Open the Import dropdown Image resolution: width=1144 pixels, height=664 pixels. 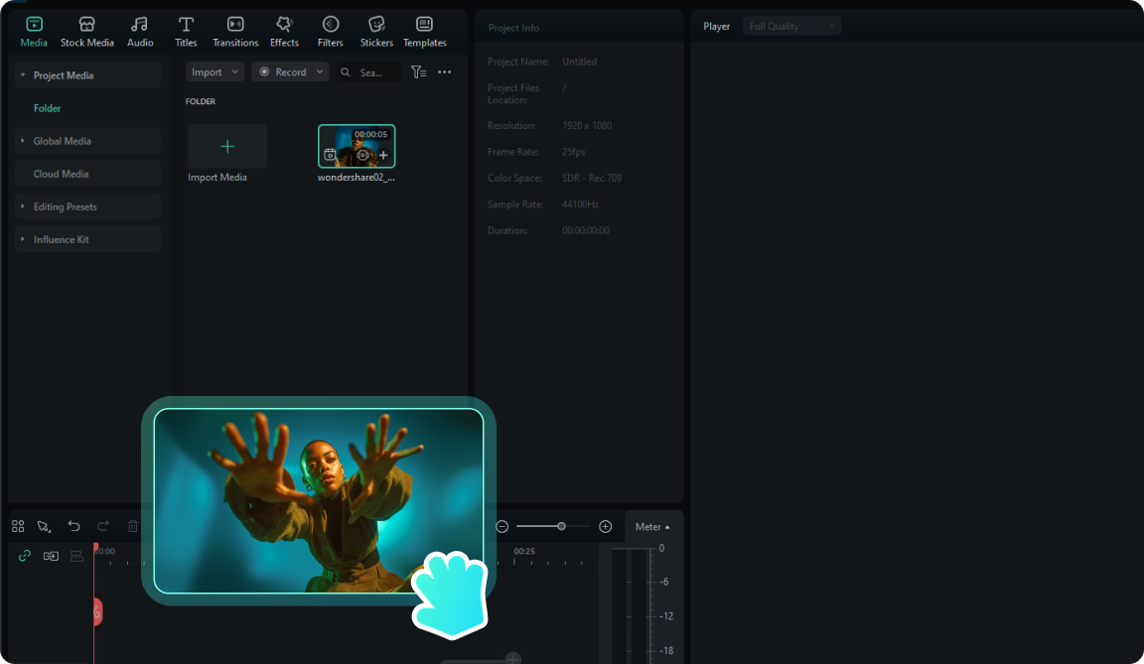[214, 72]
